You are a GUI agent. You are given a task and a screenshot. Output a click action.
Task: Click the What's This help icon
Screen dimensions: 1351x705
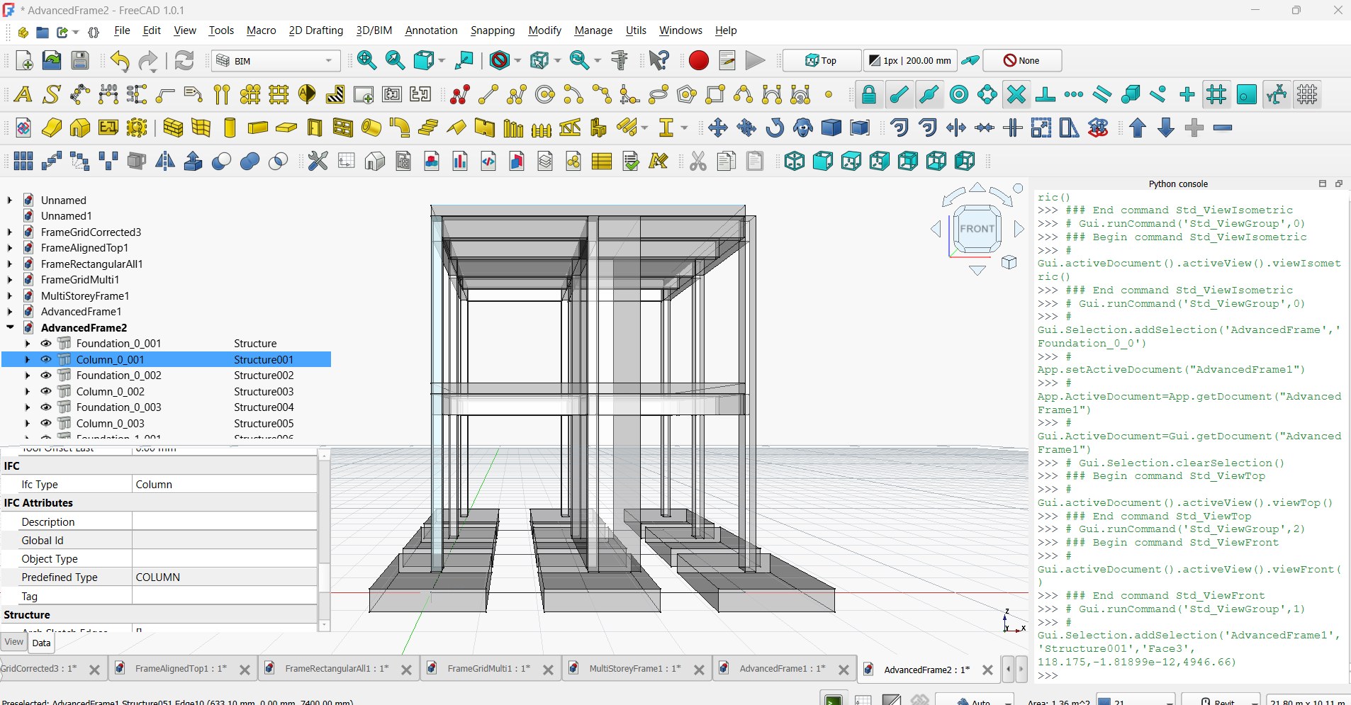pyautogui.click(x=659, y=61)
